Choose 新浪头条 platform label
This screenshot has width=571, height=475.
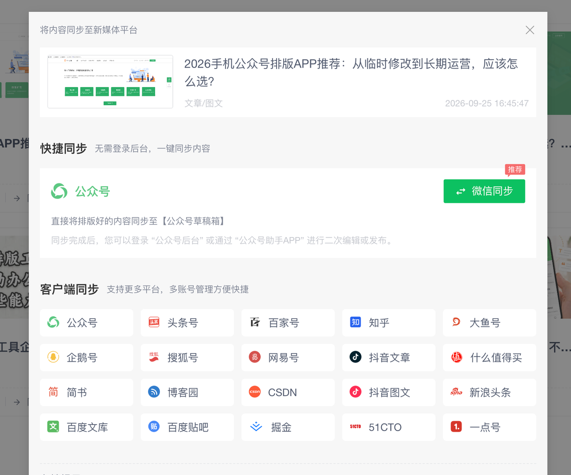click(491, 392)
